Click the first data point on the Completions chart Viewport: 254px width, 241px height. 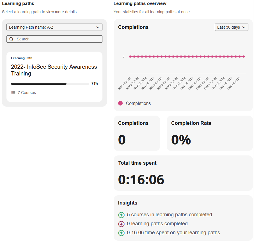click(x=130, y=56)
